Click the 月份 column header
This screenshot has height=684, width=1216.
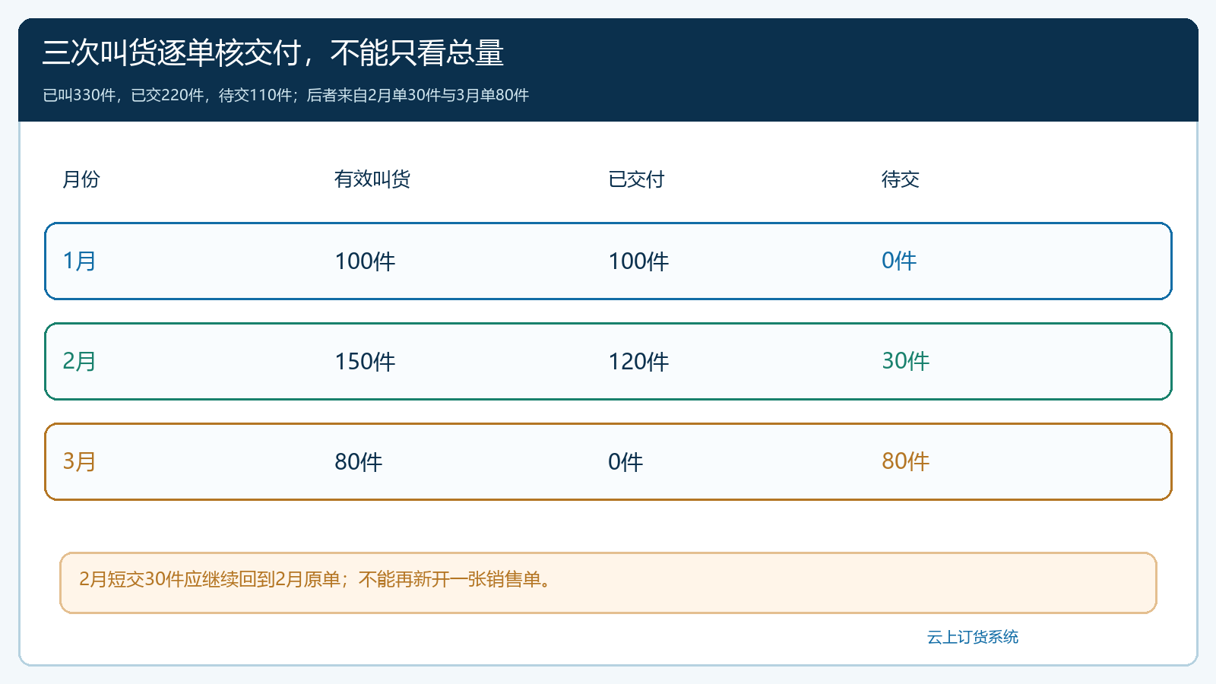(x=81, y=179)
